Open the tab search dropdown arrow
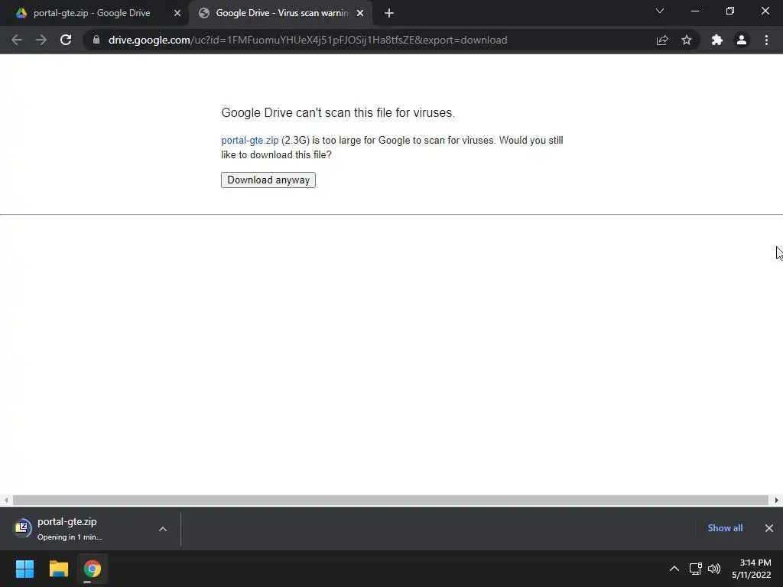 click(660, 11)
